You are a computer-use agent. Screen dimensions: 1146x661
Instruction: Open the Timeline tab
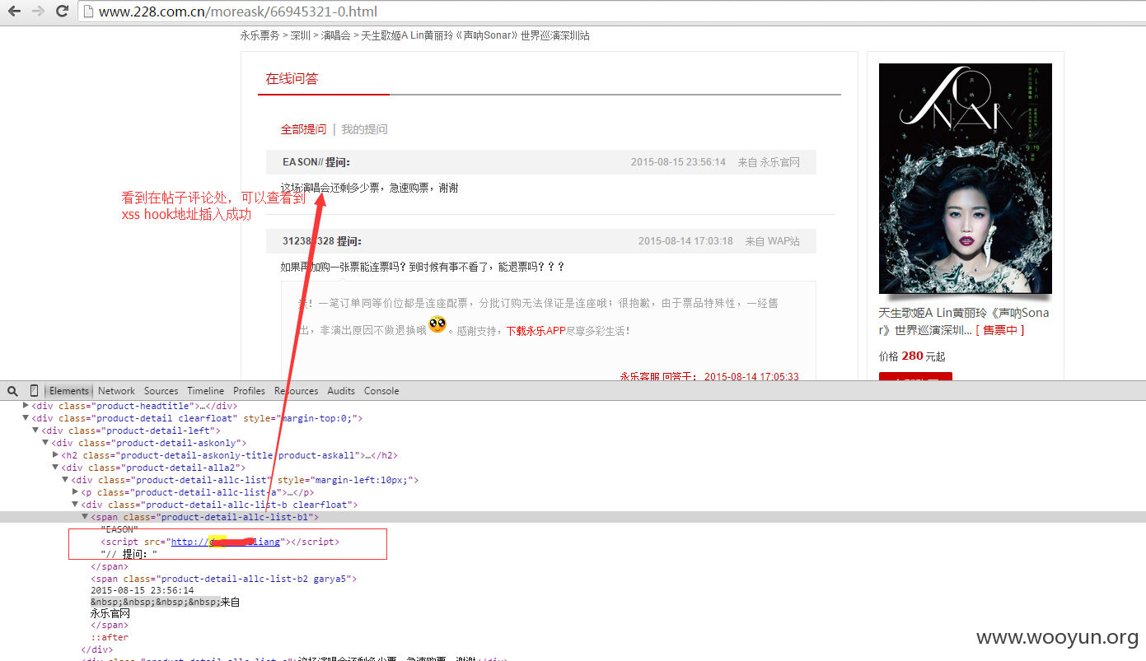205,391
